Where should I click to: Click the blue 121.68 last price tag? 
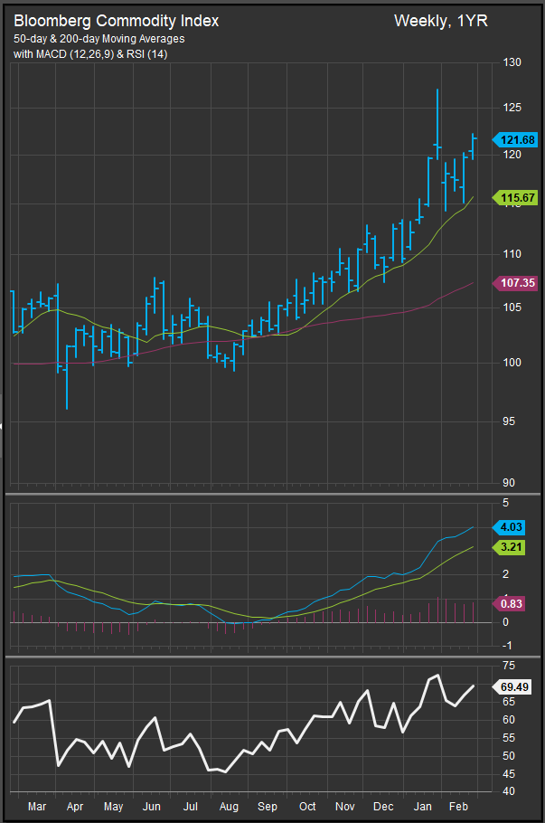(x=515, y=139)
